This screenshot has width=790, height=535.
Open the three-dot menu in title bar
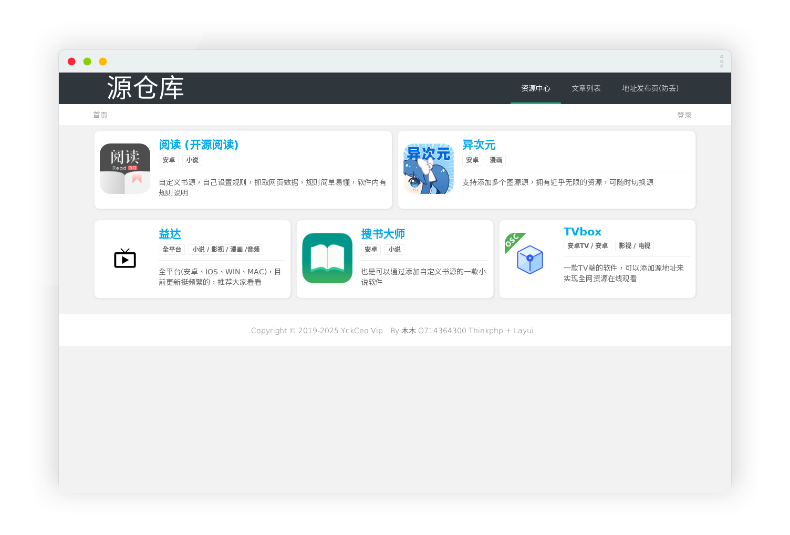click(722, 61)
